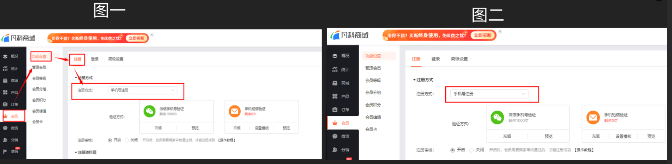Open 营销 flag icon in 图一 sidebar
The height and width of the screenshot is (164, 672).
(5, 151)
